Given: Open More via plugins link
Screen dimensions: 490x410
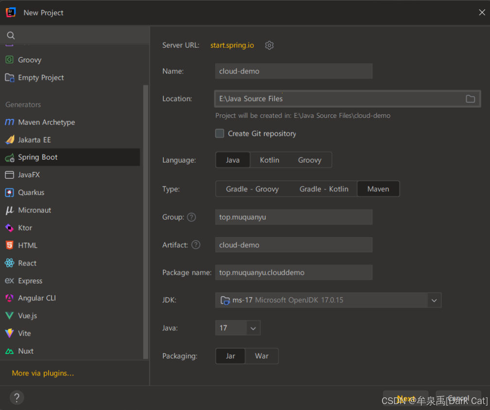Looking at the screenshot, I should tap(43, 373).
